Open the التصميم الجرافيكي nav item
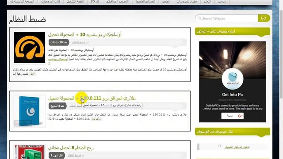 117,2
